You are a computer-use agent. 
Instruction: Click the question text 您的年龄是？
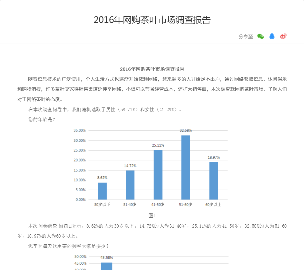coord(42,120)
